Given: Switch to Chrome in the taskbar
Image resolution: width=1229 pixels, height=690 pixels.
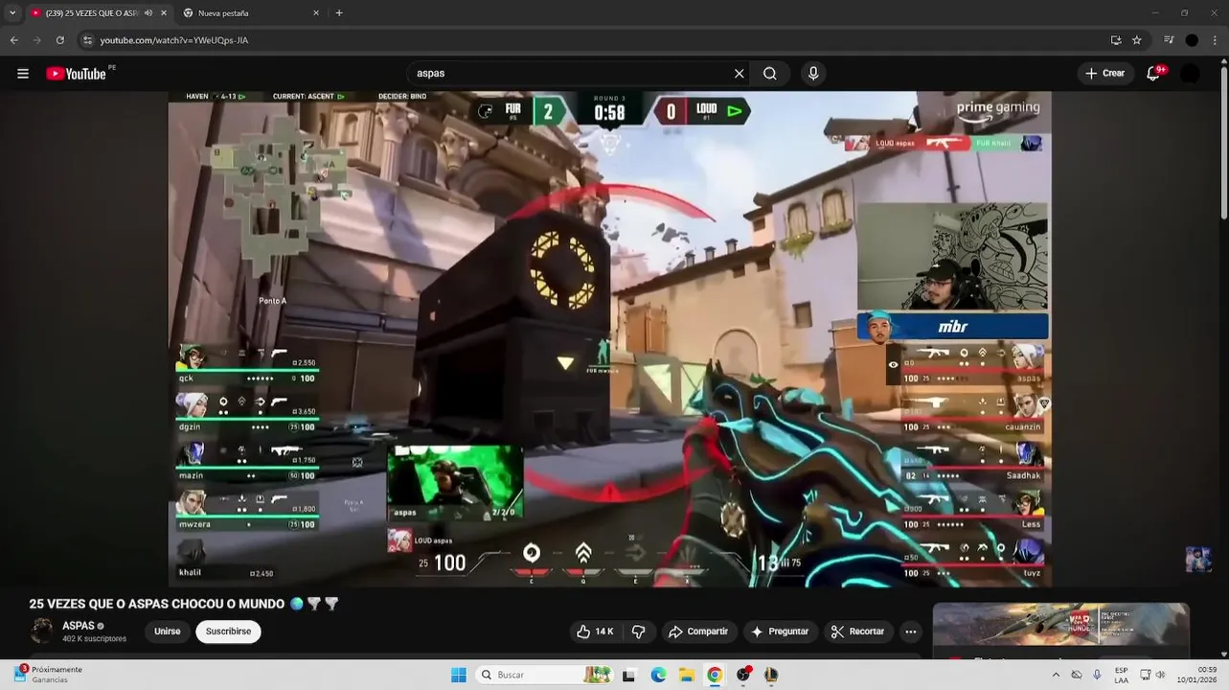Looking at the screenshot, I should [715, 675].
